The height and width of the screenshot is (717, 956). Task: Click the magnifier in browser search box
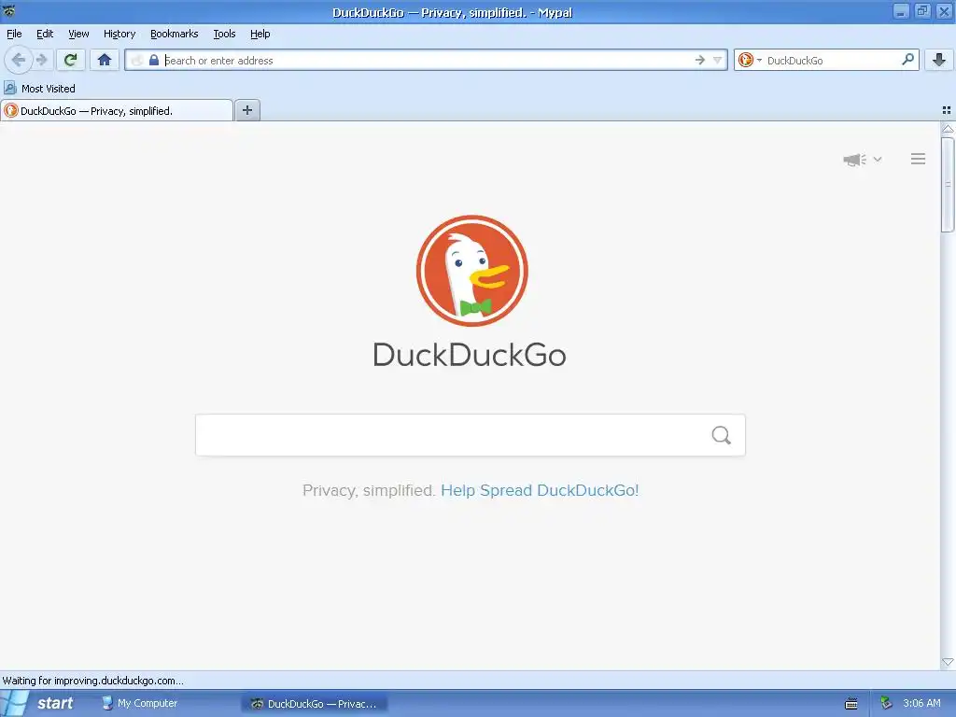tap(907, 59)
